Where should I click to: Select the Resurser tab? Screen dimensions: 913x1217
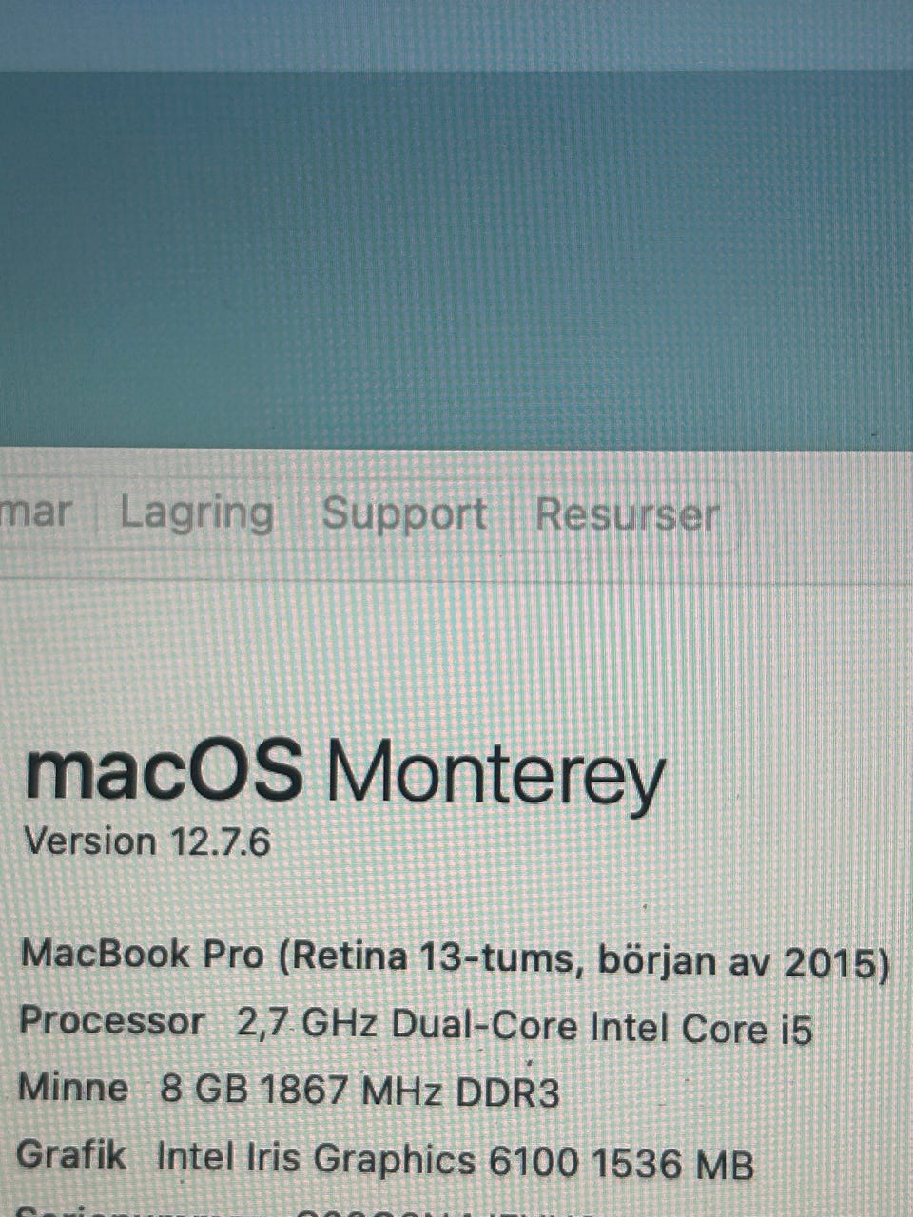tap(627, 514)
